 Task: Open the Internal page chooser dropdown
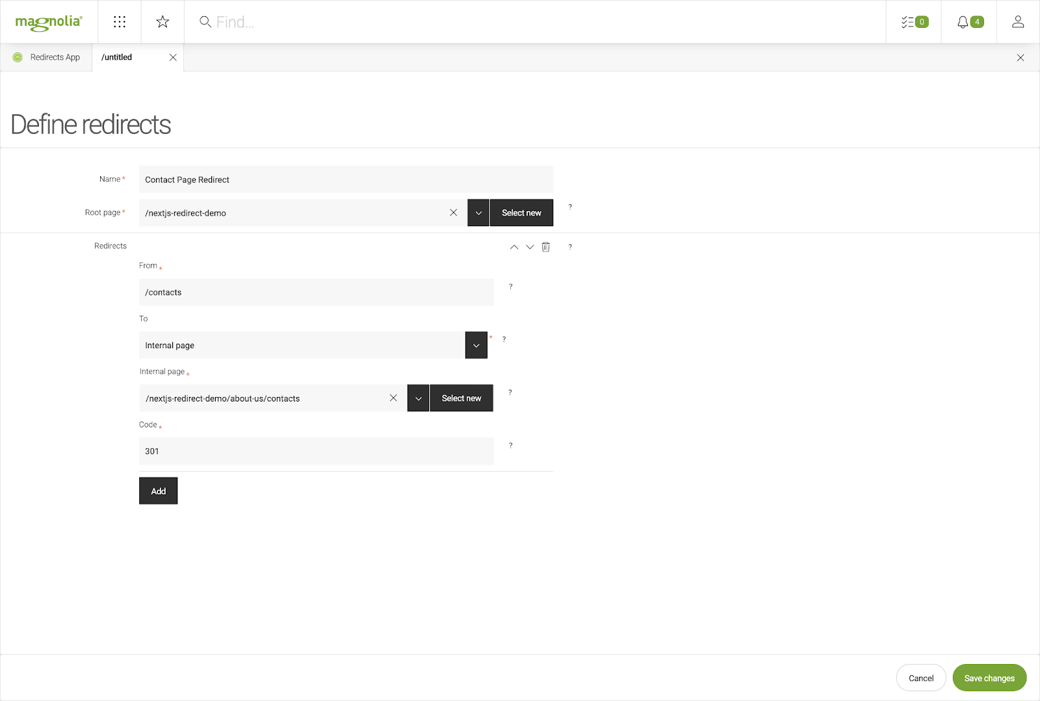(418, 398)
